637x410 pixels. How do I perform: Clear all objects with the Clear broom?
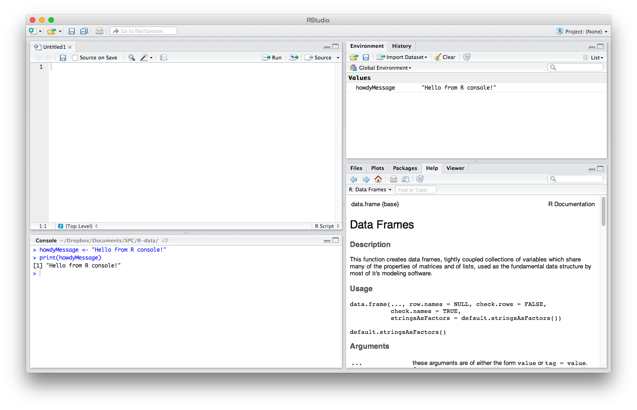pyautogui.click(x=445, y=57)
